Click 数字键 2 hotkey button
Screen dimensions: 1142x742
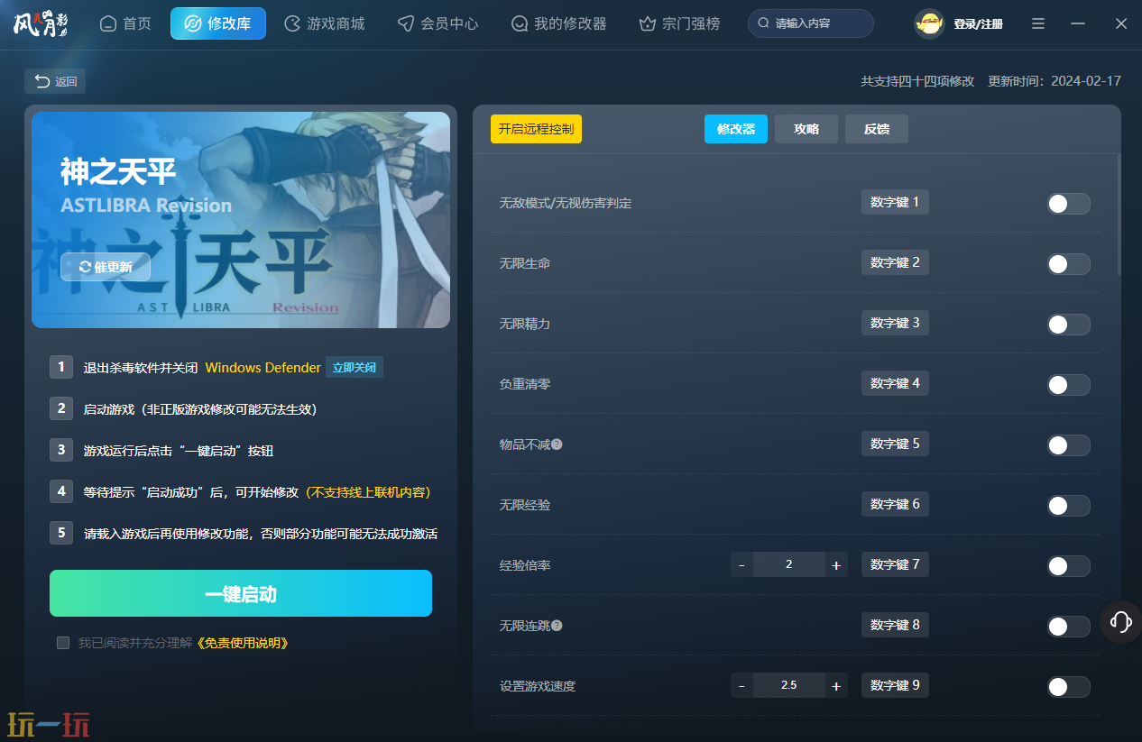click(x=895, y=262)
